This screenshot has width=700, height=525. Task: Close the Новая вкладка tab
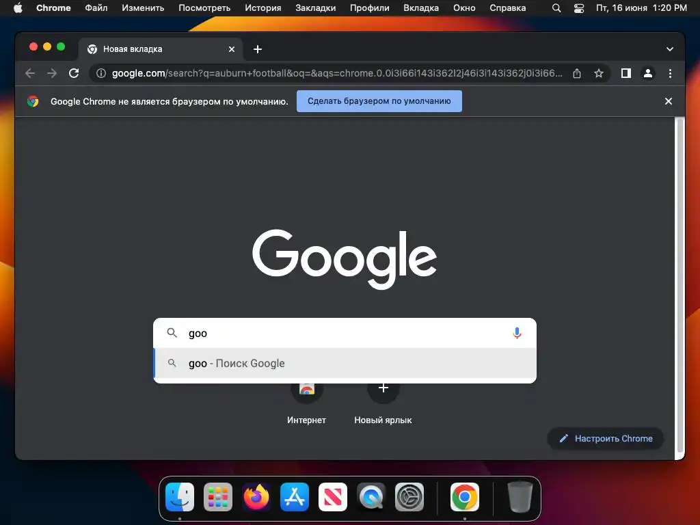232,49
